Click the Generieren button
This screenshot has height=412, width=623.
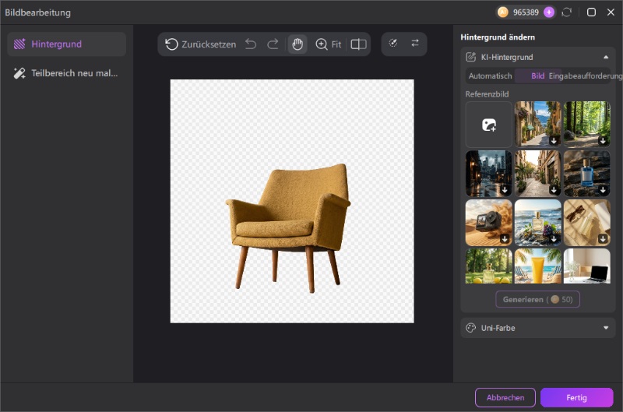click(x=537, y=299)
